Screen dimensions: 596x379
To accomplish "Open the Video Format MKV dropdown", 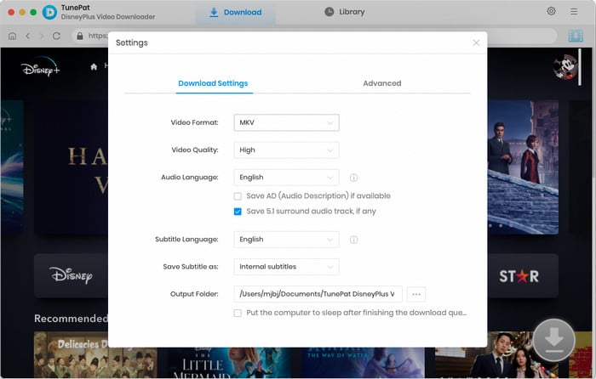I will 287,122.
